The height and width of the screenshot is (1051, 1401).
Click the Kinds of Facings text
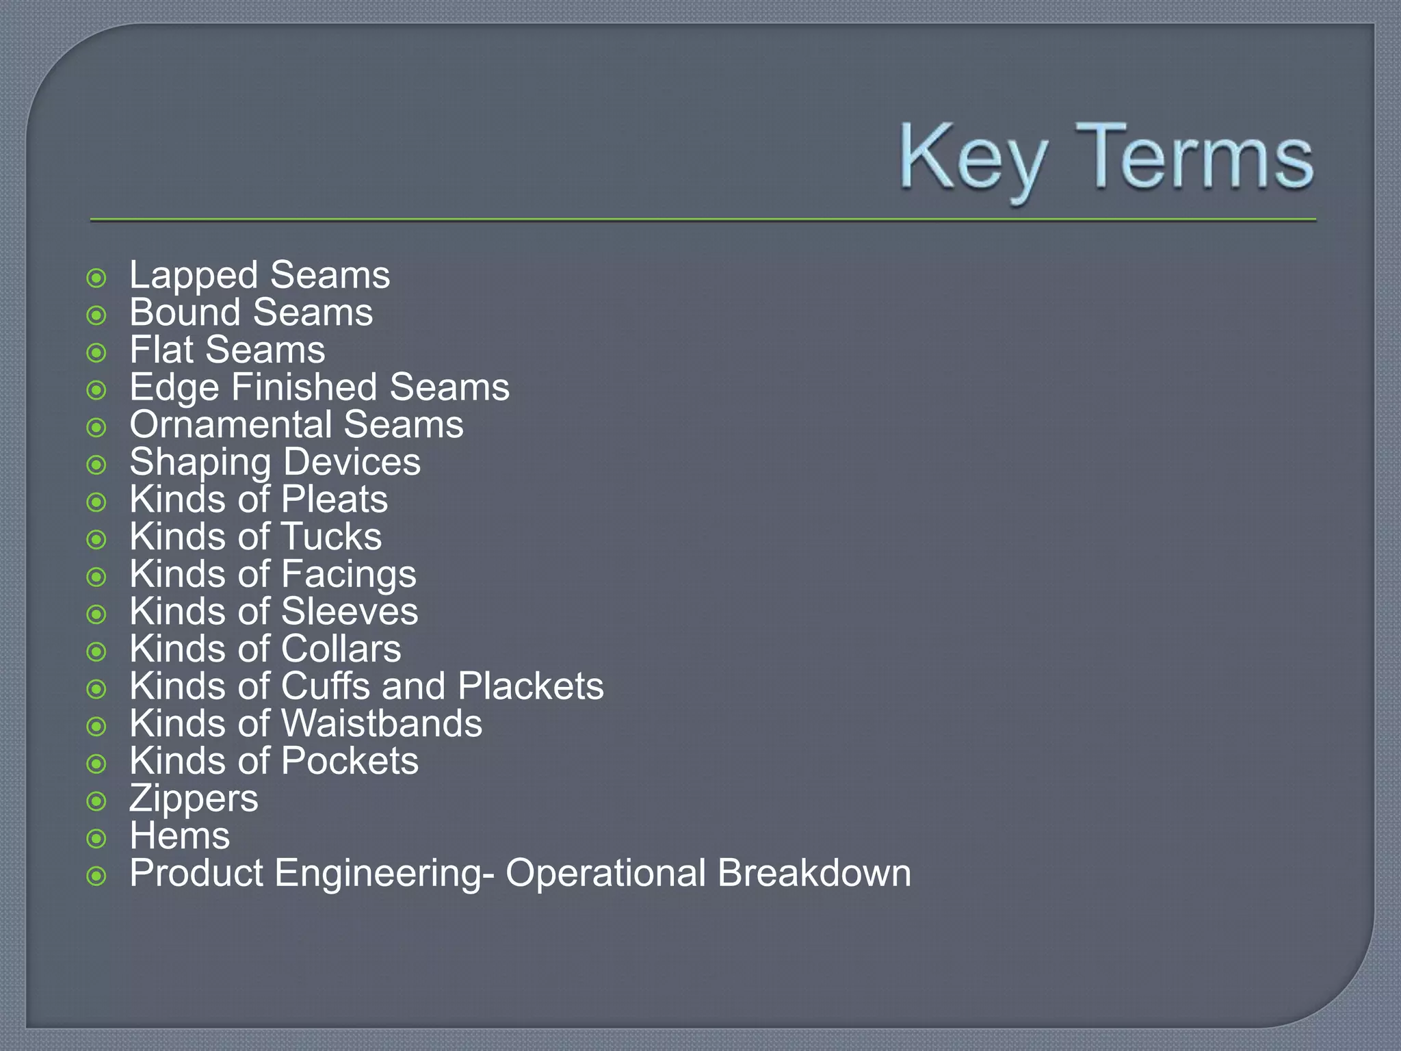[273, 575]
